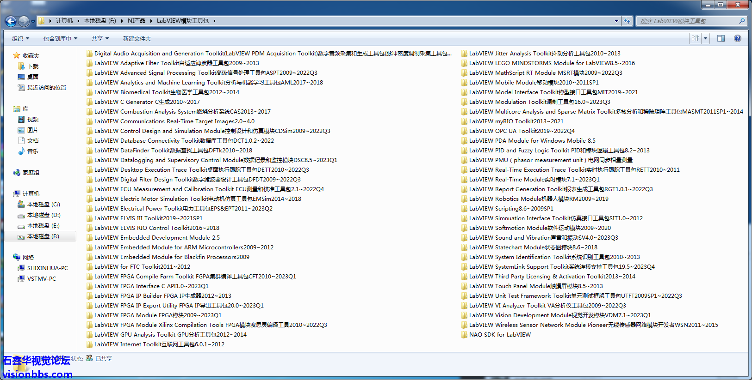
Task: Select 家庭组 in the navigation pane
Action: pos(31,172)
